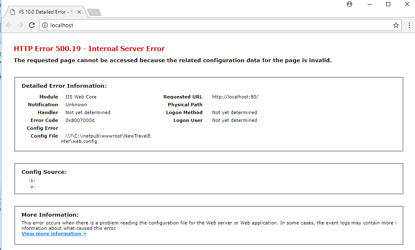Click the Config Source heading
The height and width of the screenshot is (250, 415).
(x=44, y=172)
